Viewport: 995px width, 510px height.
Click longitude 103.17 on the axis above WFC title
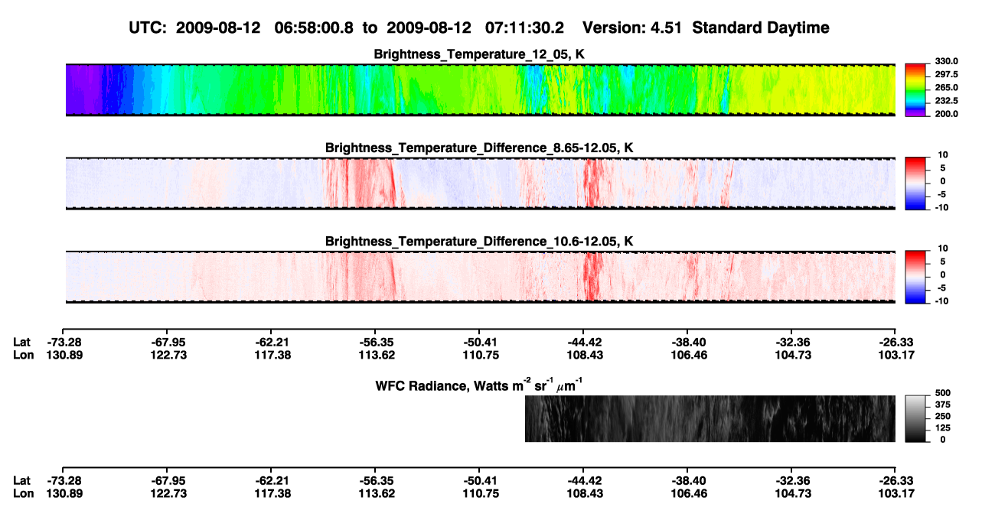895,355
